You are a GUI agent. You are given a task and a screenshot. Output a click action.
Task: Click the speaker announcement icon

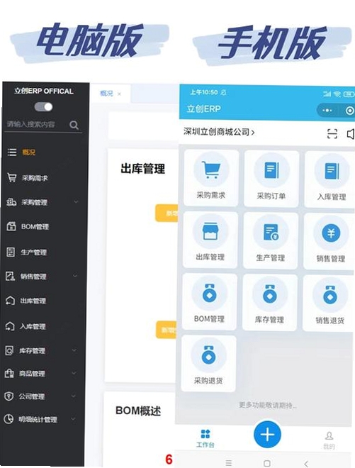(x=351, y=134)
